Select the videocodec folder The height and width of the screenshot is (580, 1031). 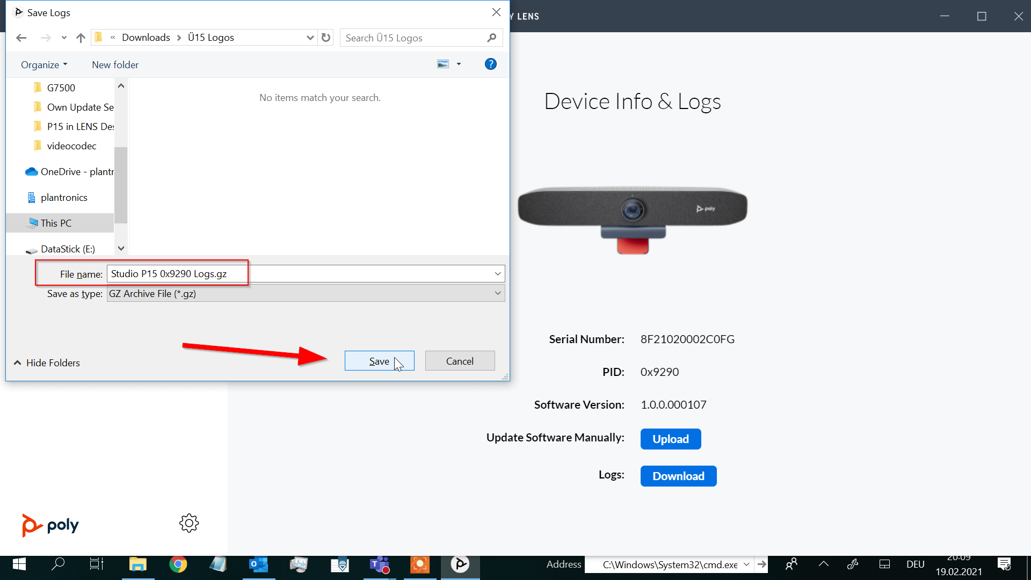click(64, 146)
